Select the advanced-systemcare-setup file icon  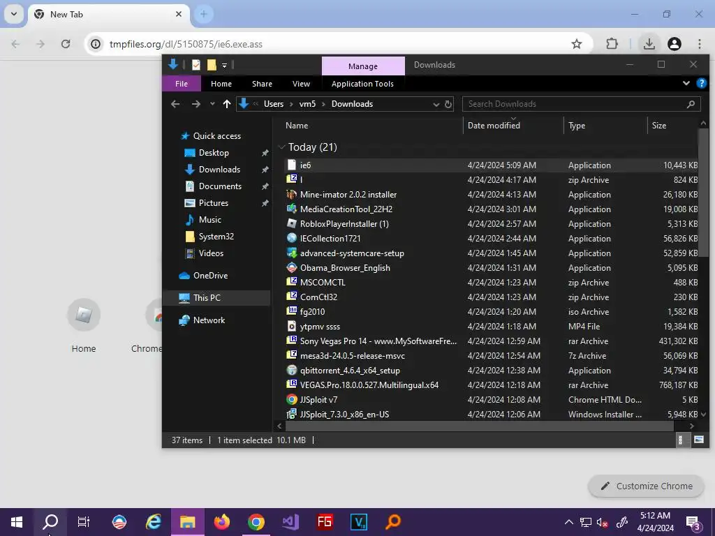tap(292, 253)
